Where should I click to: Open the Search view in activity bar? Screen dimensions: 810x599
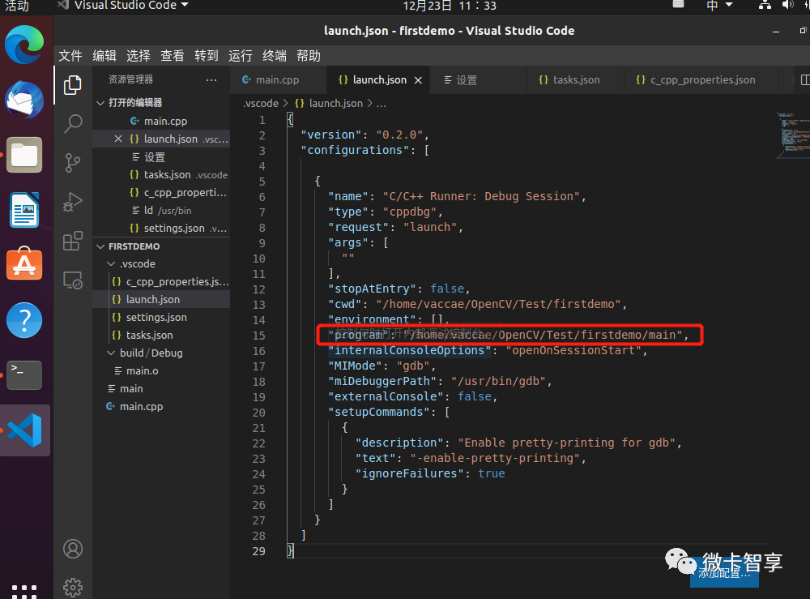72,123
